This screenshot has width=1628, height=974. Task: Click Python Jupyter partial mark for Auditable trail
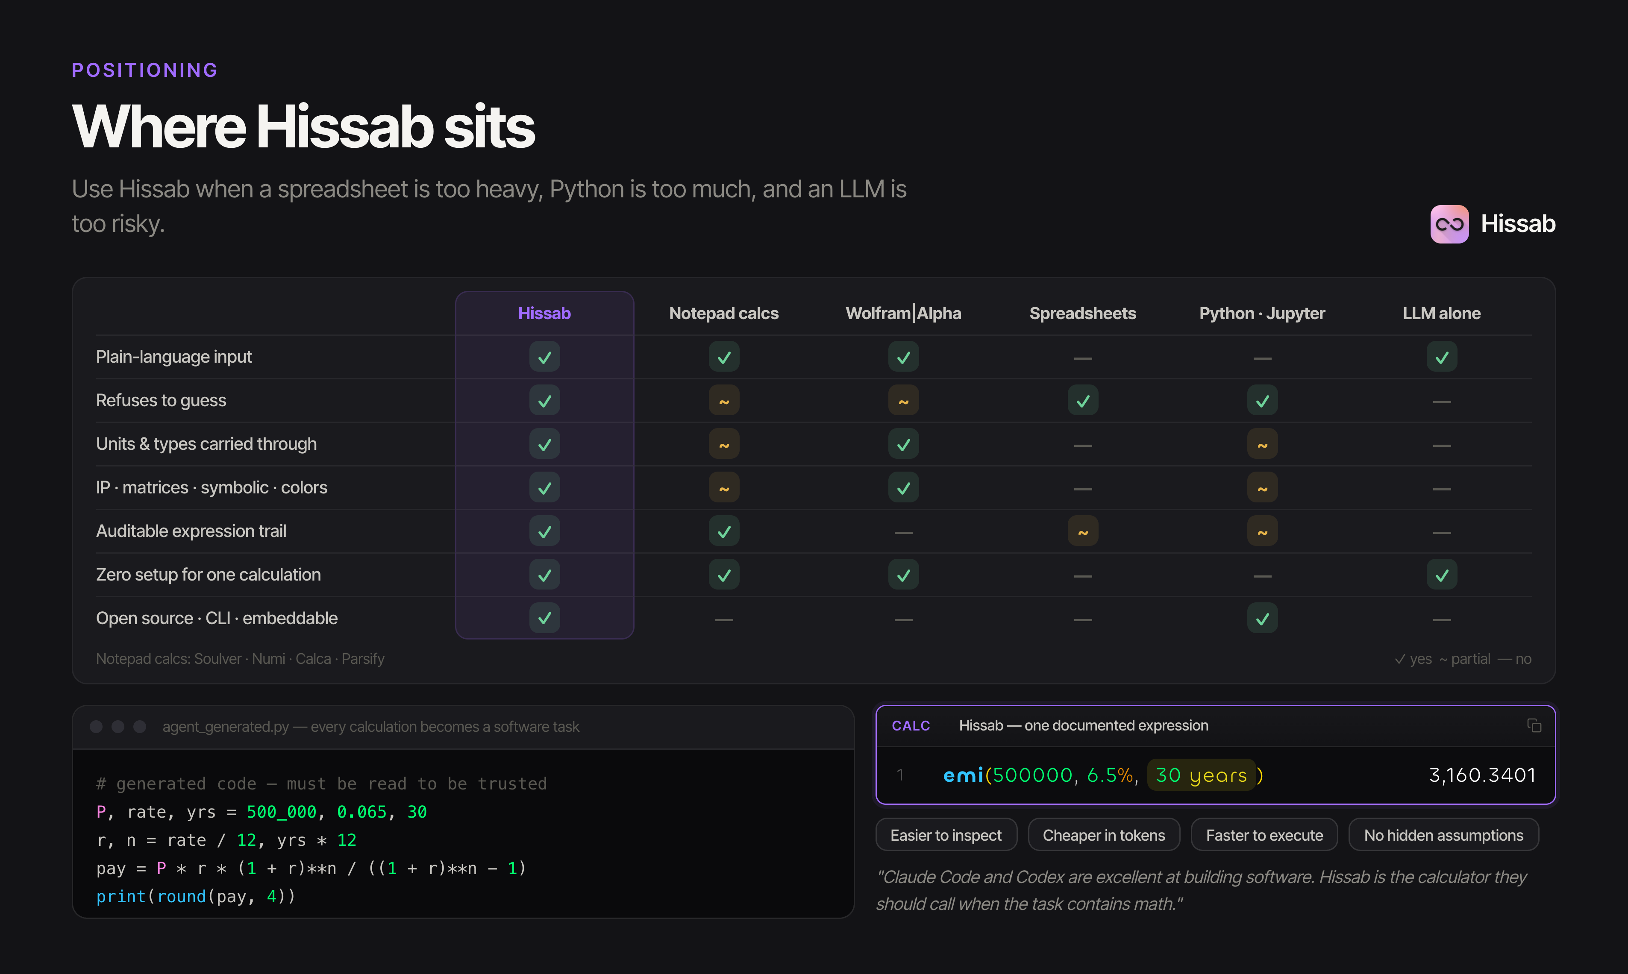pos(1262,531)
